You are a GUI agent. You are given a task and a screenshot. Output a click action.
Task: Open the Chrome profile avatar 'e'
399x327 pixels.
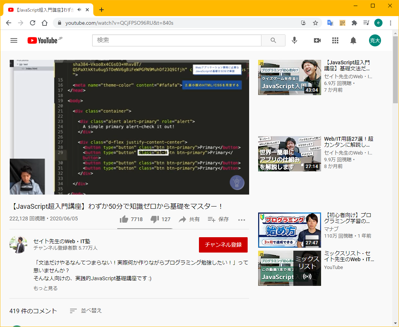(378, 23)
